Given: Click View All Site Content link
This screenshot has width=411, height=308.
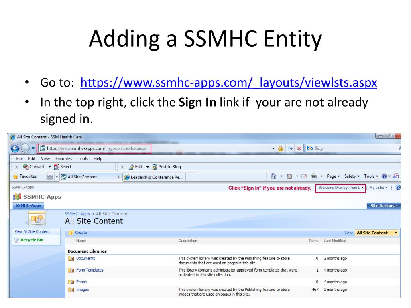Looking at the screenshot, I should tap(32, 231).
